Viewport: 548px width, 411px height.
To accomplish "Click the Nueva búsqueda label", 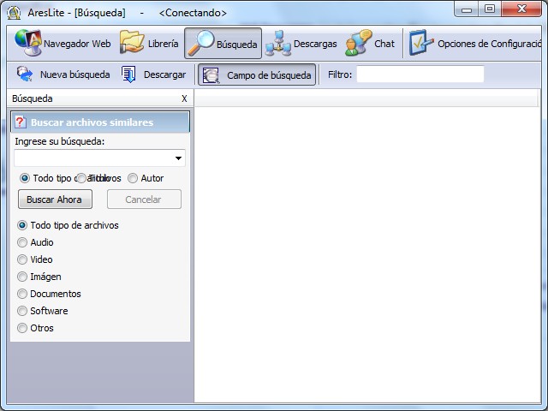I will coord(74,74).
